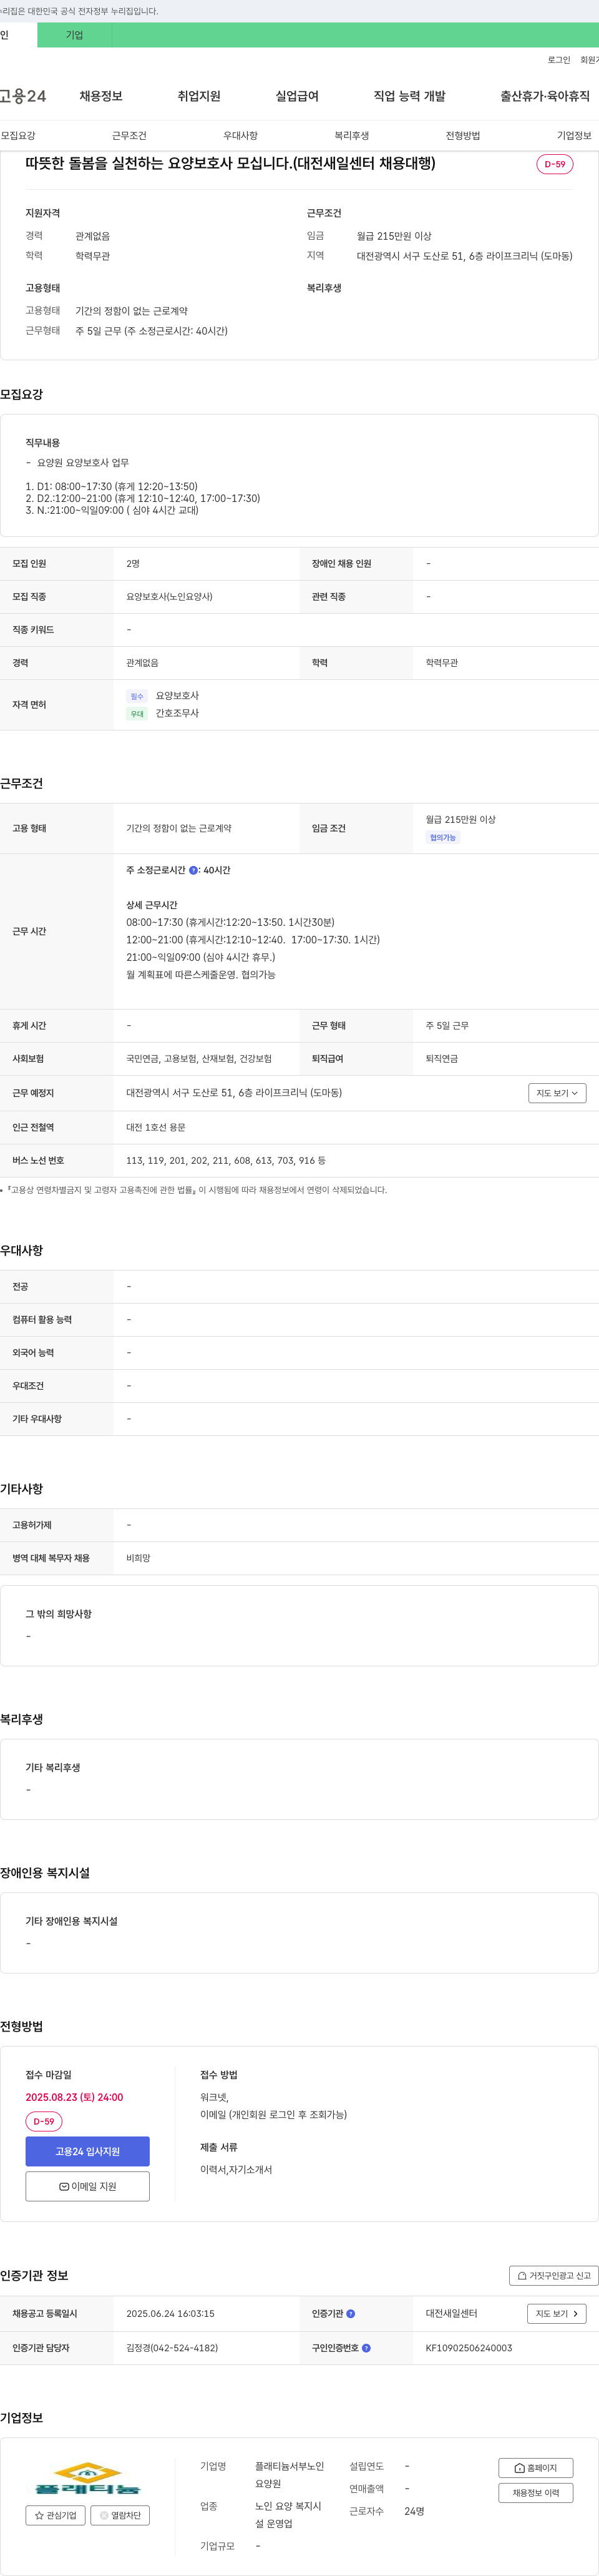The width and height of the screenshot is (599, 2576).
Task: Click the info icon beside 인증기관
Action: 351,2313
